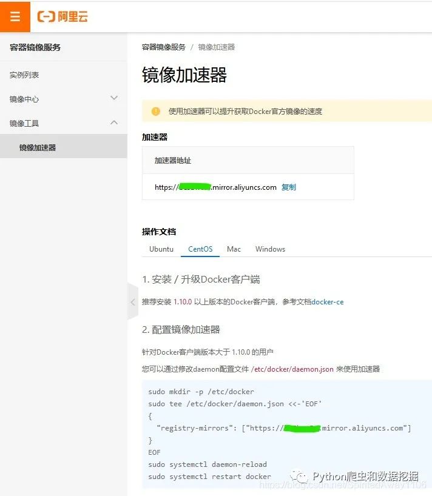
Task: Click the registry-mirrors config line
Action: click(x=284, y=428)
